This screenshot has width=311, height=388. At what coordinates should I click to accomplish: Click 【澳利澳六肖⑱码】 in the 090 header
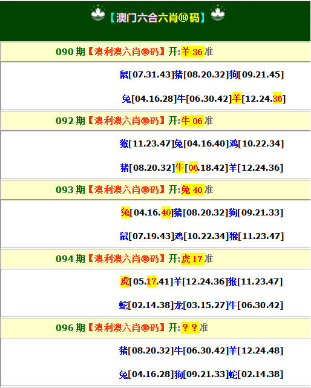(x=126, y=51)
